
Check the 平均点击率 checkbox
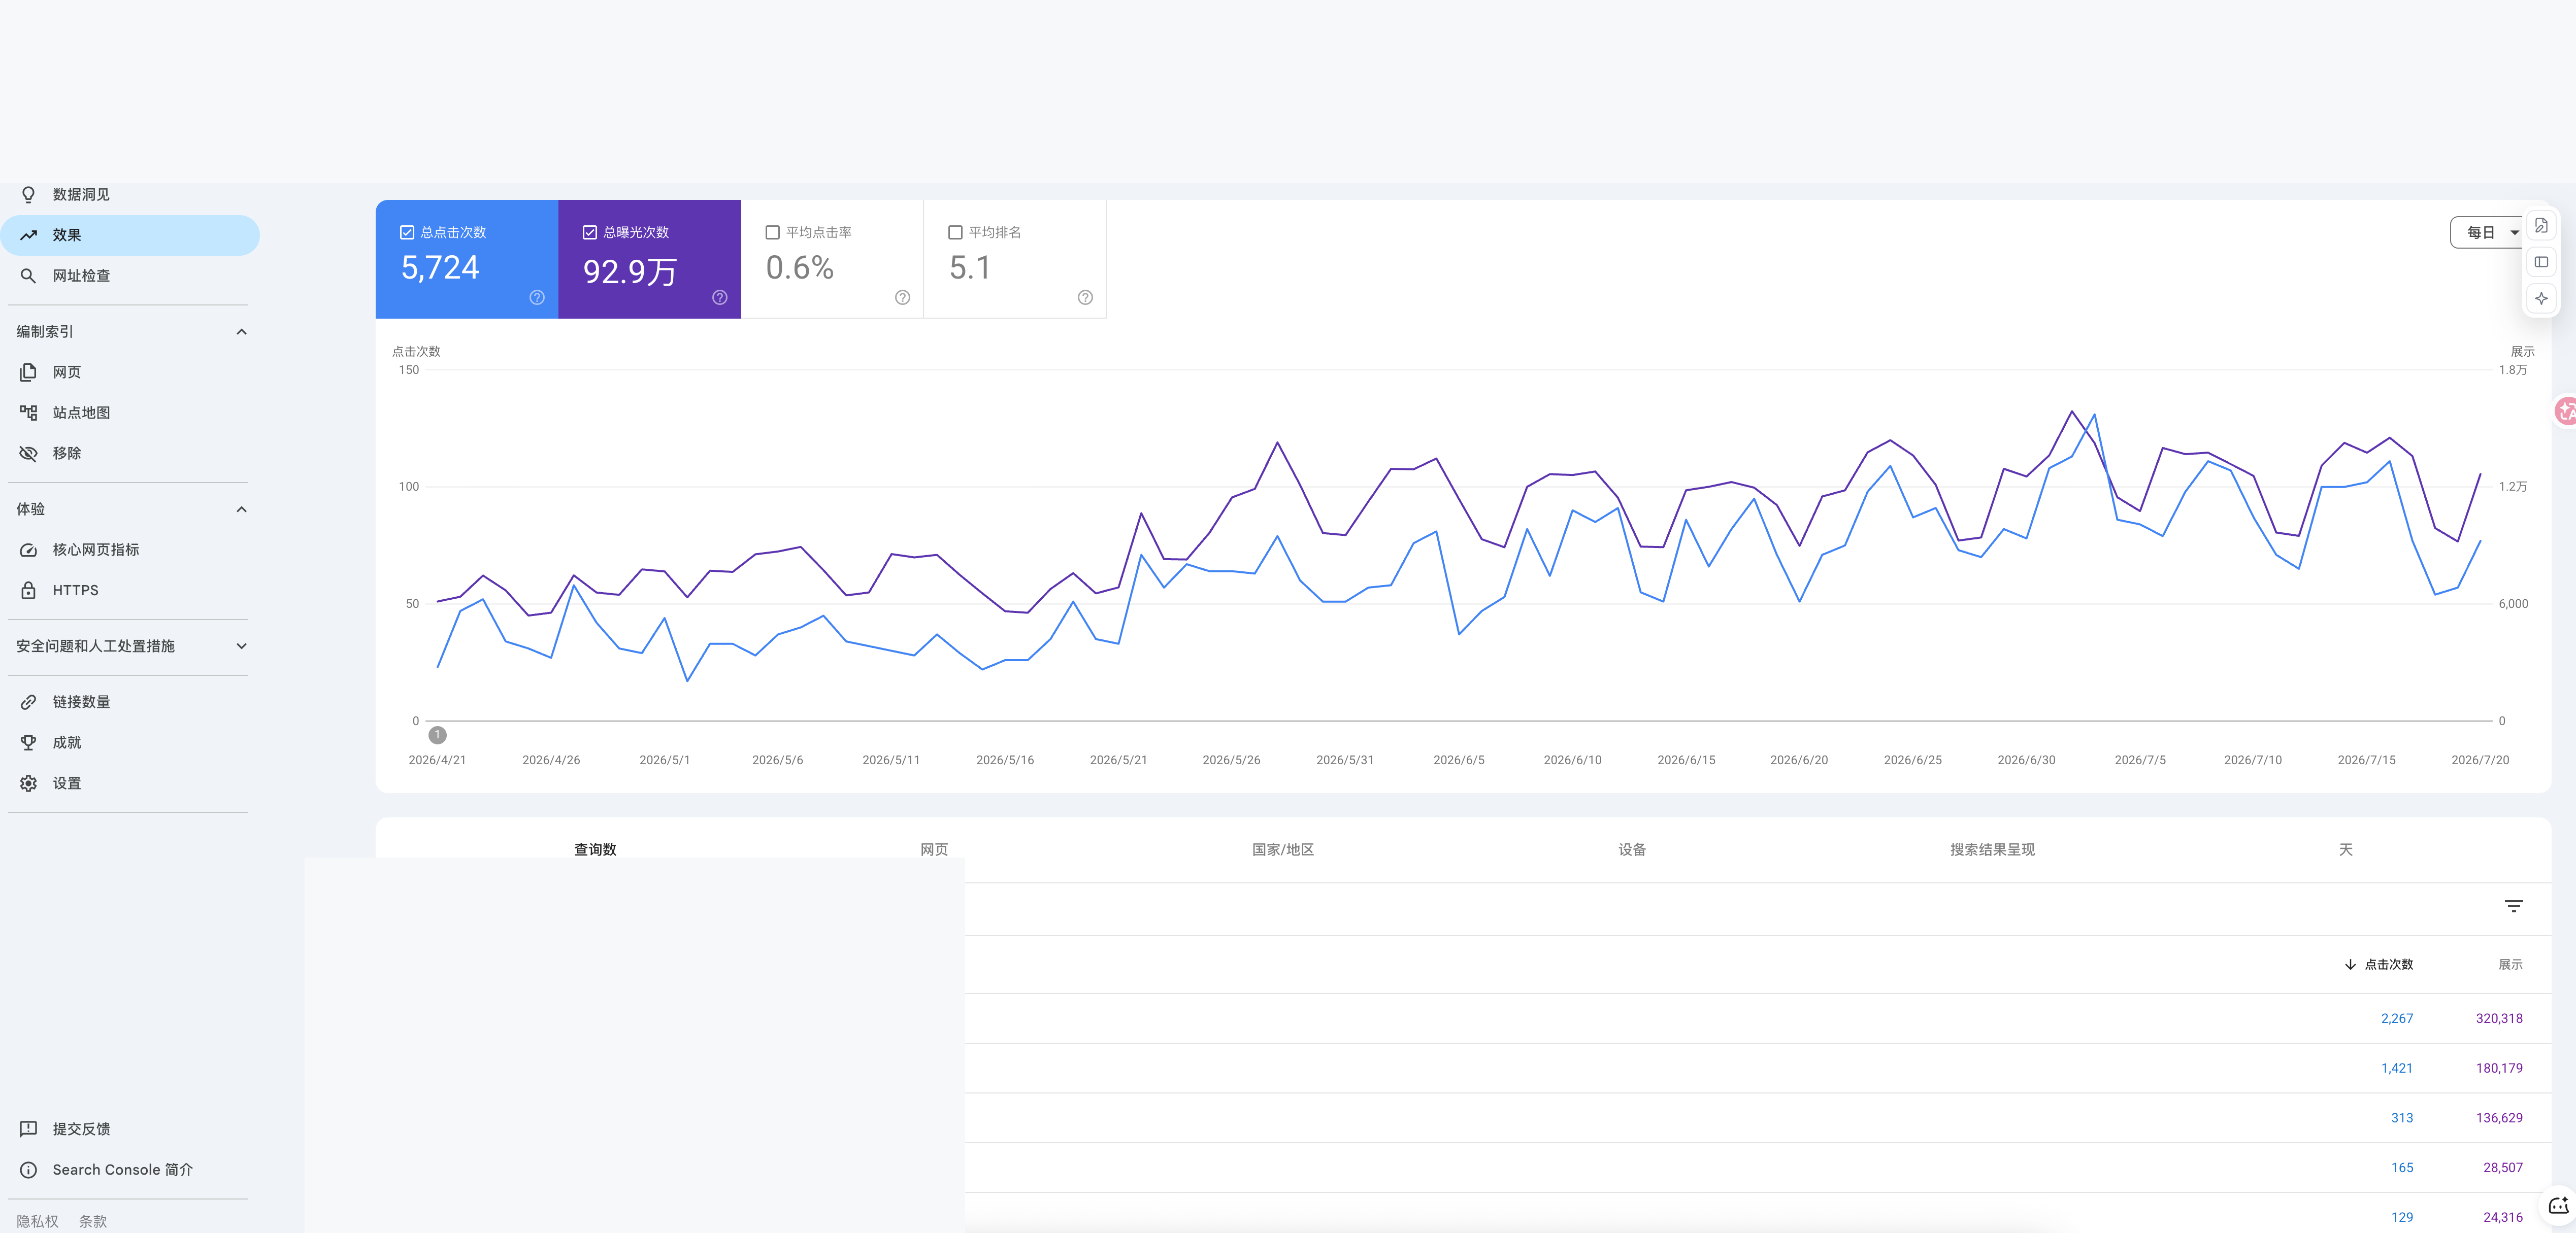pos(772,233)
